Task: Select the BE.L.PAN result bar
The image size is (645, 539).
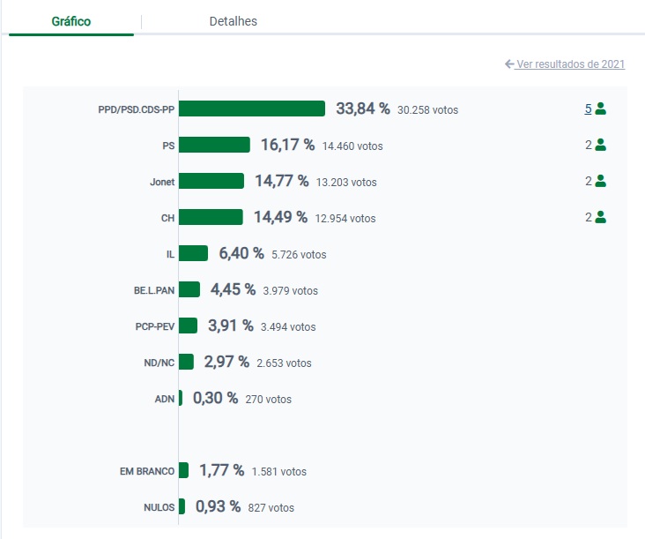Action: pyautogui.click(x=189, y=289)
